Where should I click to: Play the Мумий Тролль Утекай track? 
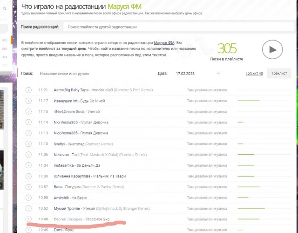28,209
